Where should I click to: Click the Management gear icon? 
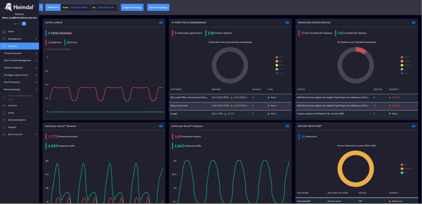[x=4, y=39]
